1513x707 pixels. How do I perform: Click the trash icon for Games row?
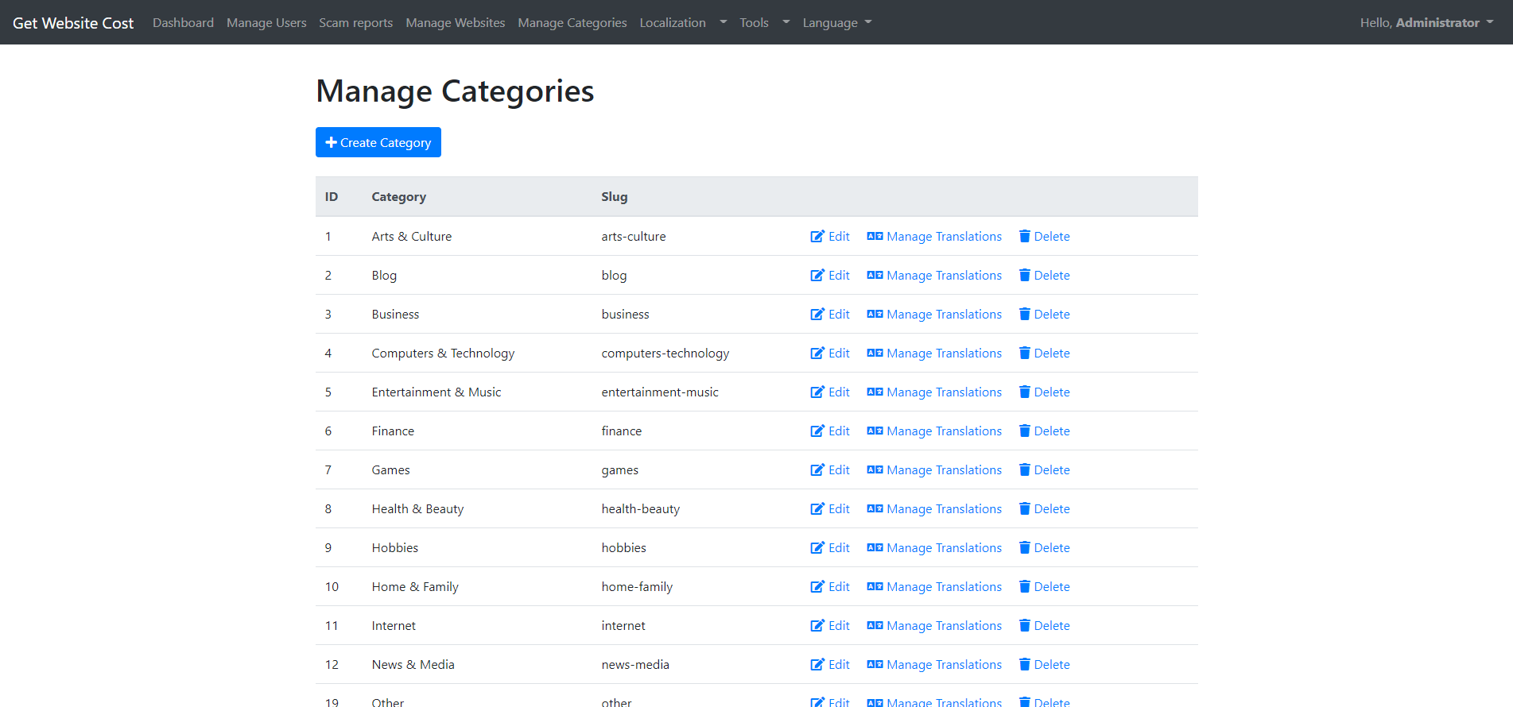pos(1025,469)
